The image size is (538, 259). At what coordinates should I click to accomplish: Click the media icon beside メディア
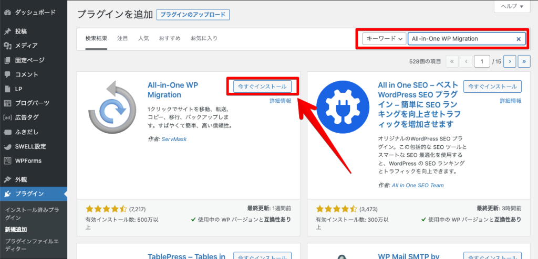(7, 46)
